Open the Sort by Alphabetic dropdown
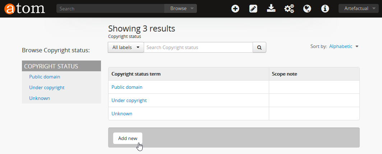This screenshot has height=154, width=382. click(x=344, y=47)
